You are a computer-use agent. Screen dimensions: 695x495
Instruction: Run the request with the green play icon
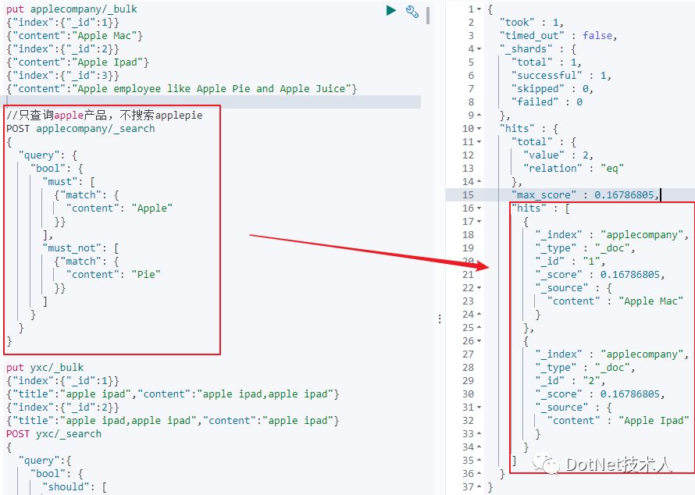click(391, 10)
